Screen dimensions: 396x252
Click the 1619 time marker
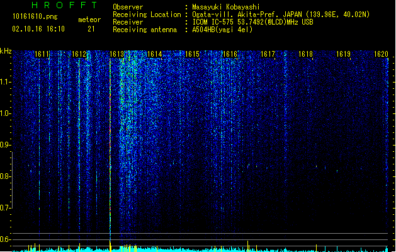(343, 54)
